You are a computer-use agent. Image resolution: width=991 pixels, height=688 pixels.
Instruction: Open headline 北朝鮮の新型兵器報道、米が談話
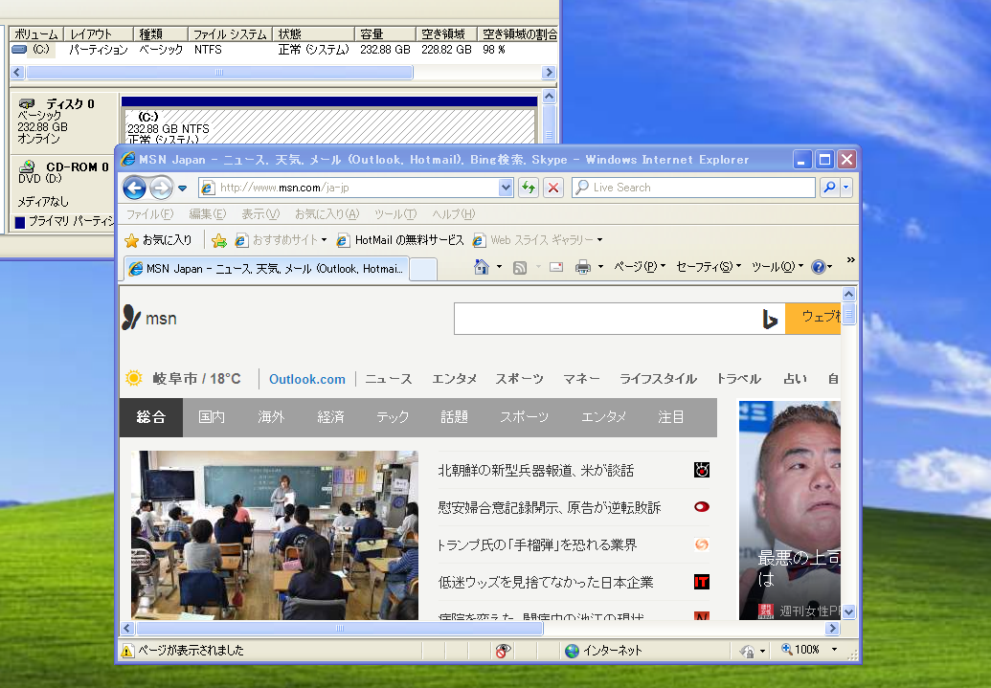click(x=536, y=471)
